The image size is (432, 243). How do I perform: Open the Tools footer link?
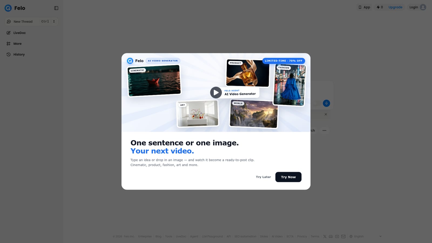[x=169, y=237]
